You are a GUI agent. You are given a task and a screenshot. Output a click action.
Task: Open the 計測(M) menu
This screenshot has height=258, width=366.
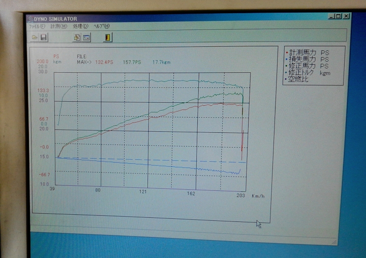pyautogui.click(x=58, y=26)
